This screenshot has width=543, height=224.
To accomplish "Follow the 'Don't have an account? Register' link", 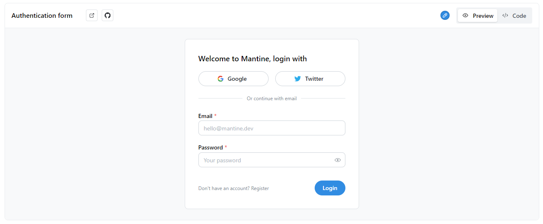I will click(x=234, y=188).
